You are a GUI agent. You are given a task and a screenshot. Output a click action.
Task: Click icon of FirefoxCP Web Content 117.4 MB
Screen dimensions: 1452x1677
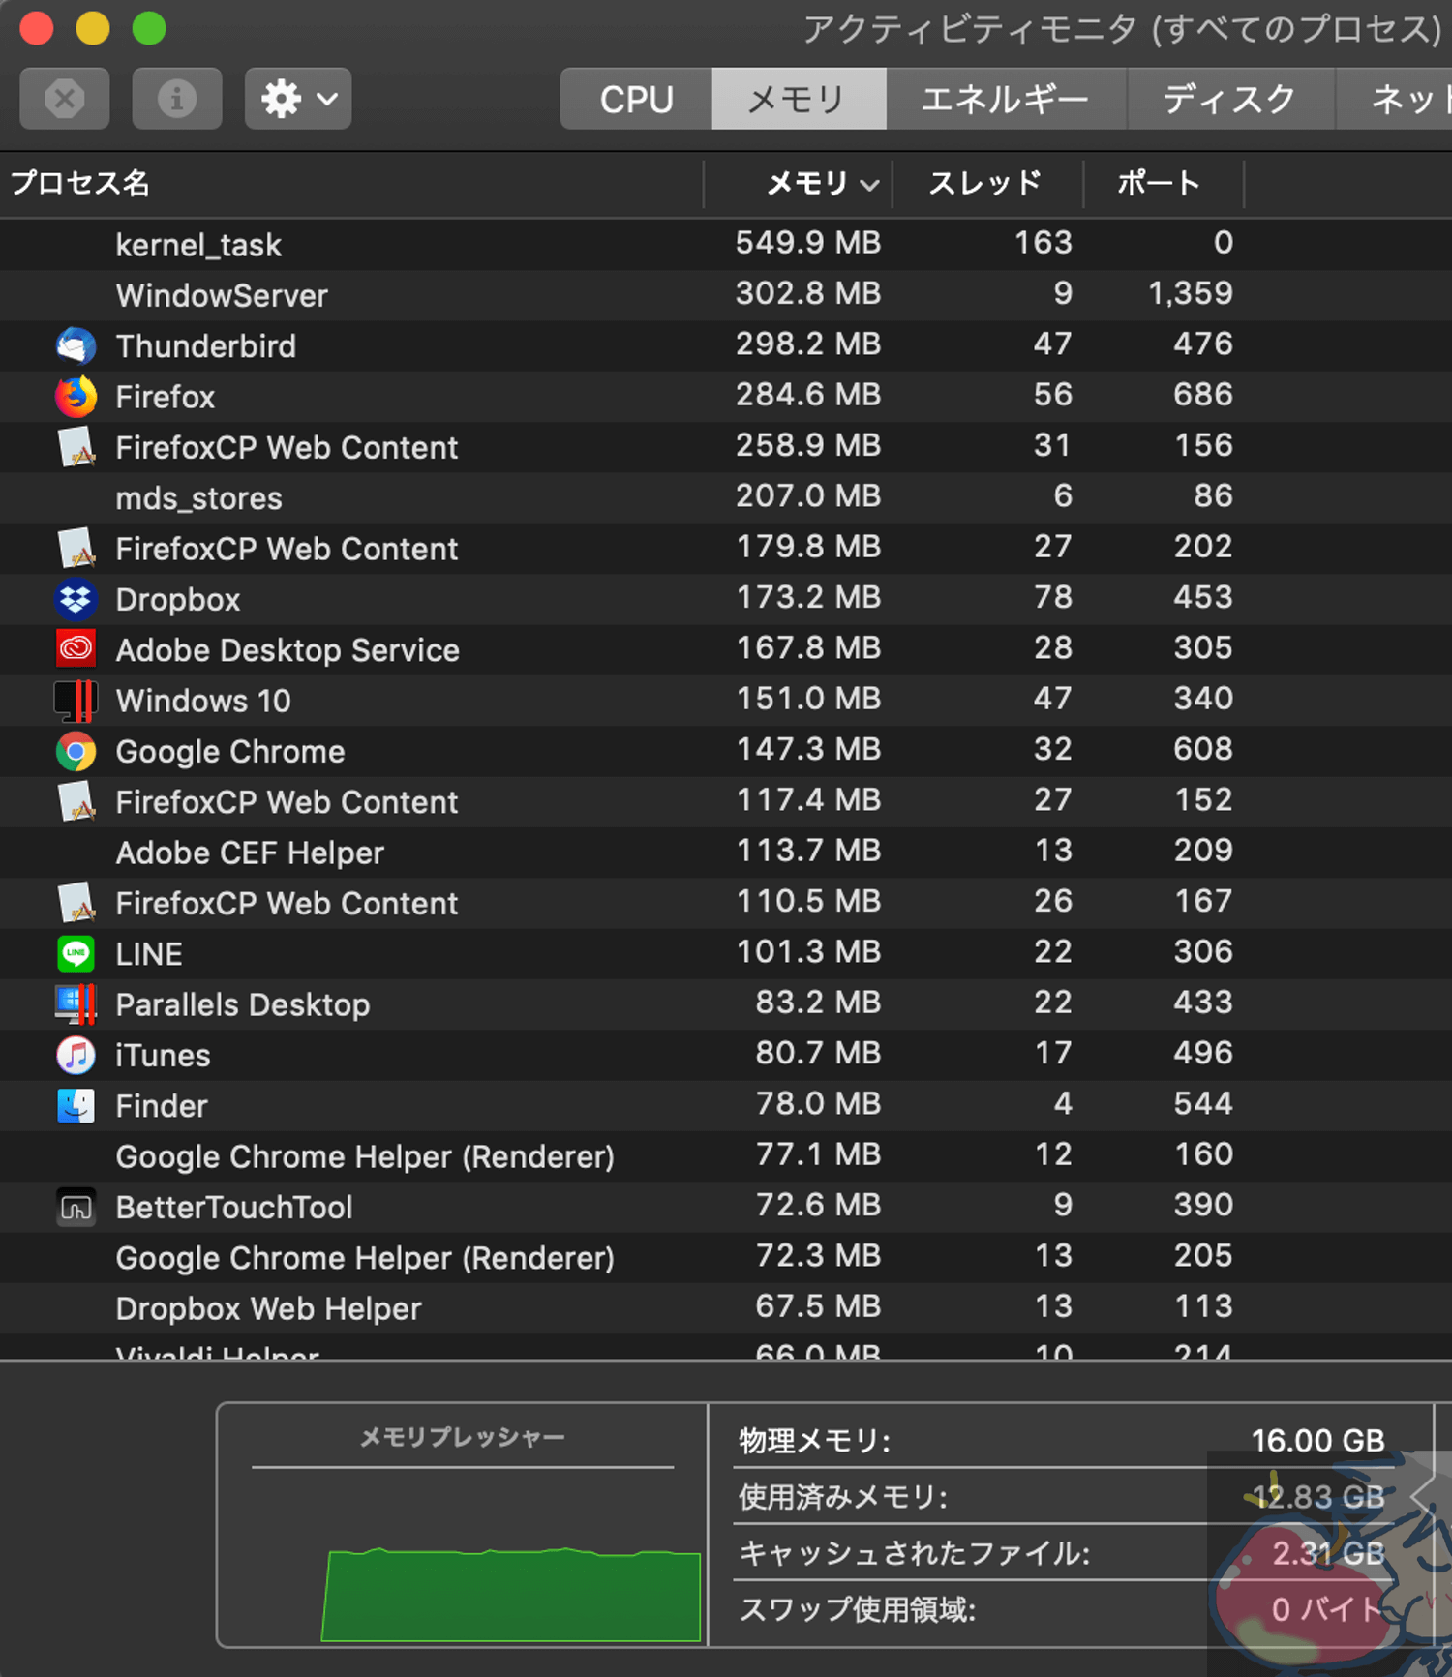(76, 802)
